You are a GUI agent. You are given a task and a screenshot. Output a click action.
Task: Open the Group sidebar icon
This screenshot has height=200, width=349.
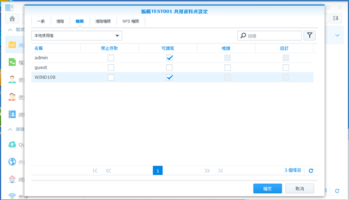[x=12, y=97]
